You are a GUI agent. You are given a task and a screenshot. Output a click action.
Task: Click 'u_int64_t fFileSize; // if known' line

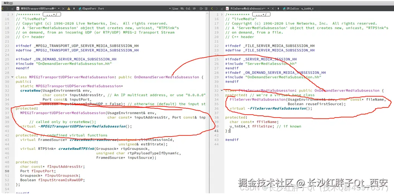[265, 126]
